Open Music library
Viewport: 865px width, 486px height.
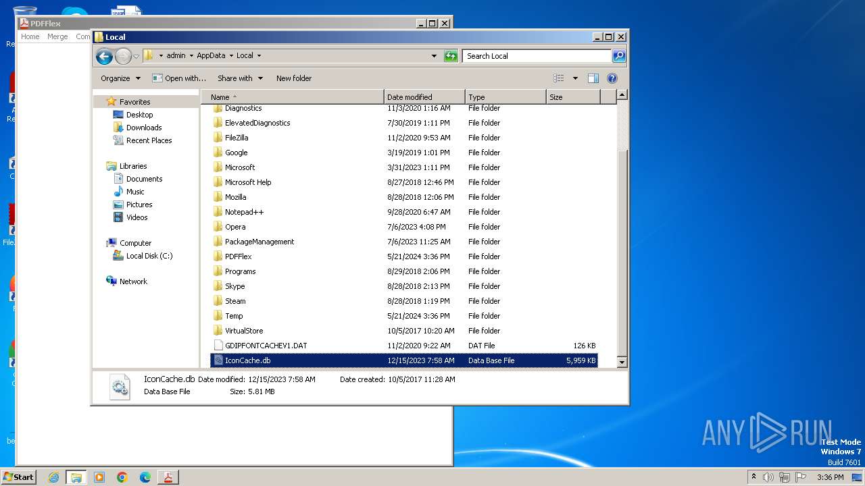point(135,192)
